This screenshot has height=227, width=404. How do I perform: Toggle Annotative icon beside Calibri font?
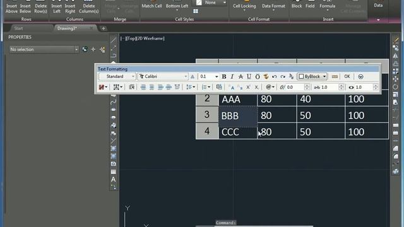point(193,76)
